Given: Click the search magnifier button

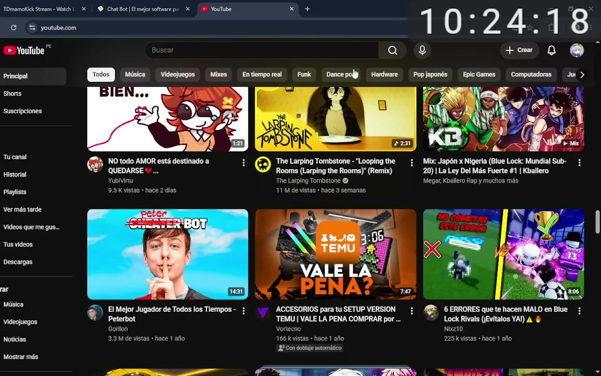Looking at the screenshot, I should pyautogui.click(x=392, y=50).
